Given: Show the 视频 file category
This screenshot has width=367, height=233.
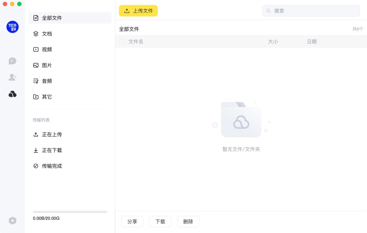Looking at the screenshot, I should point(47,50).
